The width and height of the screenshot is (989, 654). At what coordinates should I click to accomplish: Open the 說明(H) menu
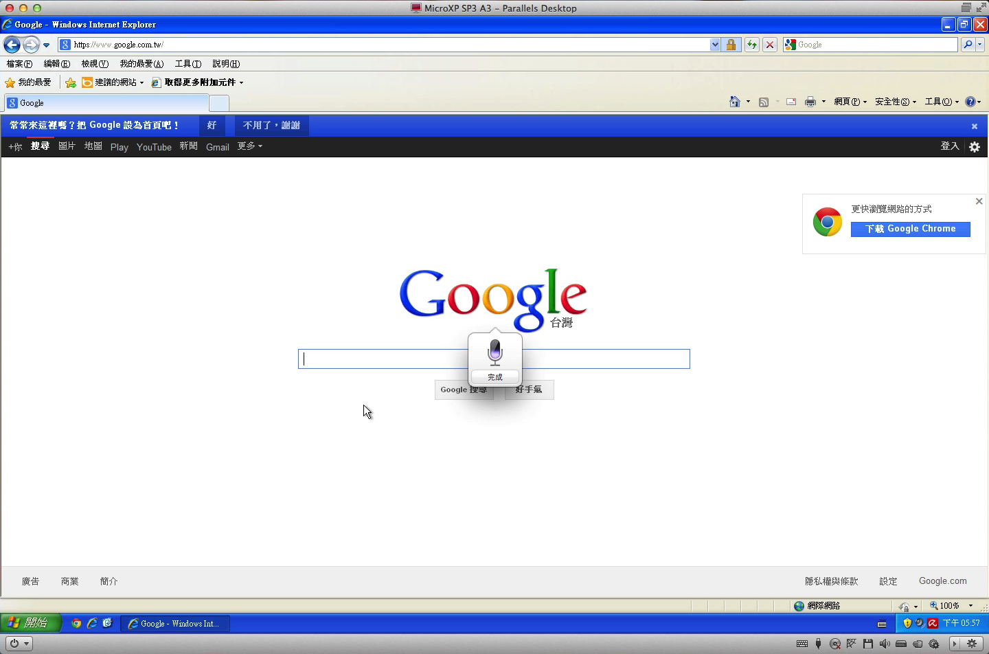pyautogui.click(x=226, y=64)
